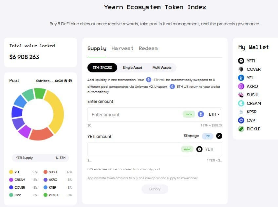Copy the pool address with clipboard icon
The height and width of the screenshot is (207, 278).
(66, 81)
